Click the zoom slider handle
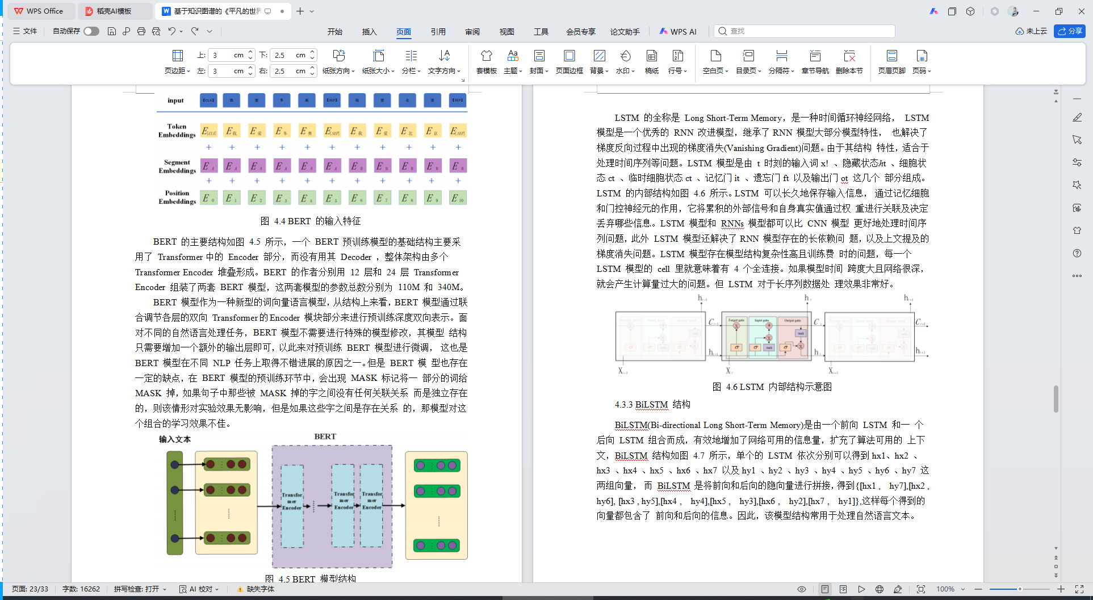 coord(1020,589)
